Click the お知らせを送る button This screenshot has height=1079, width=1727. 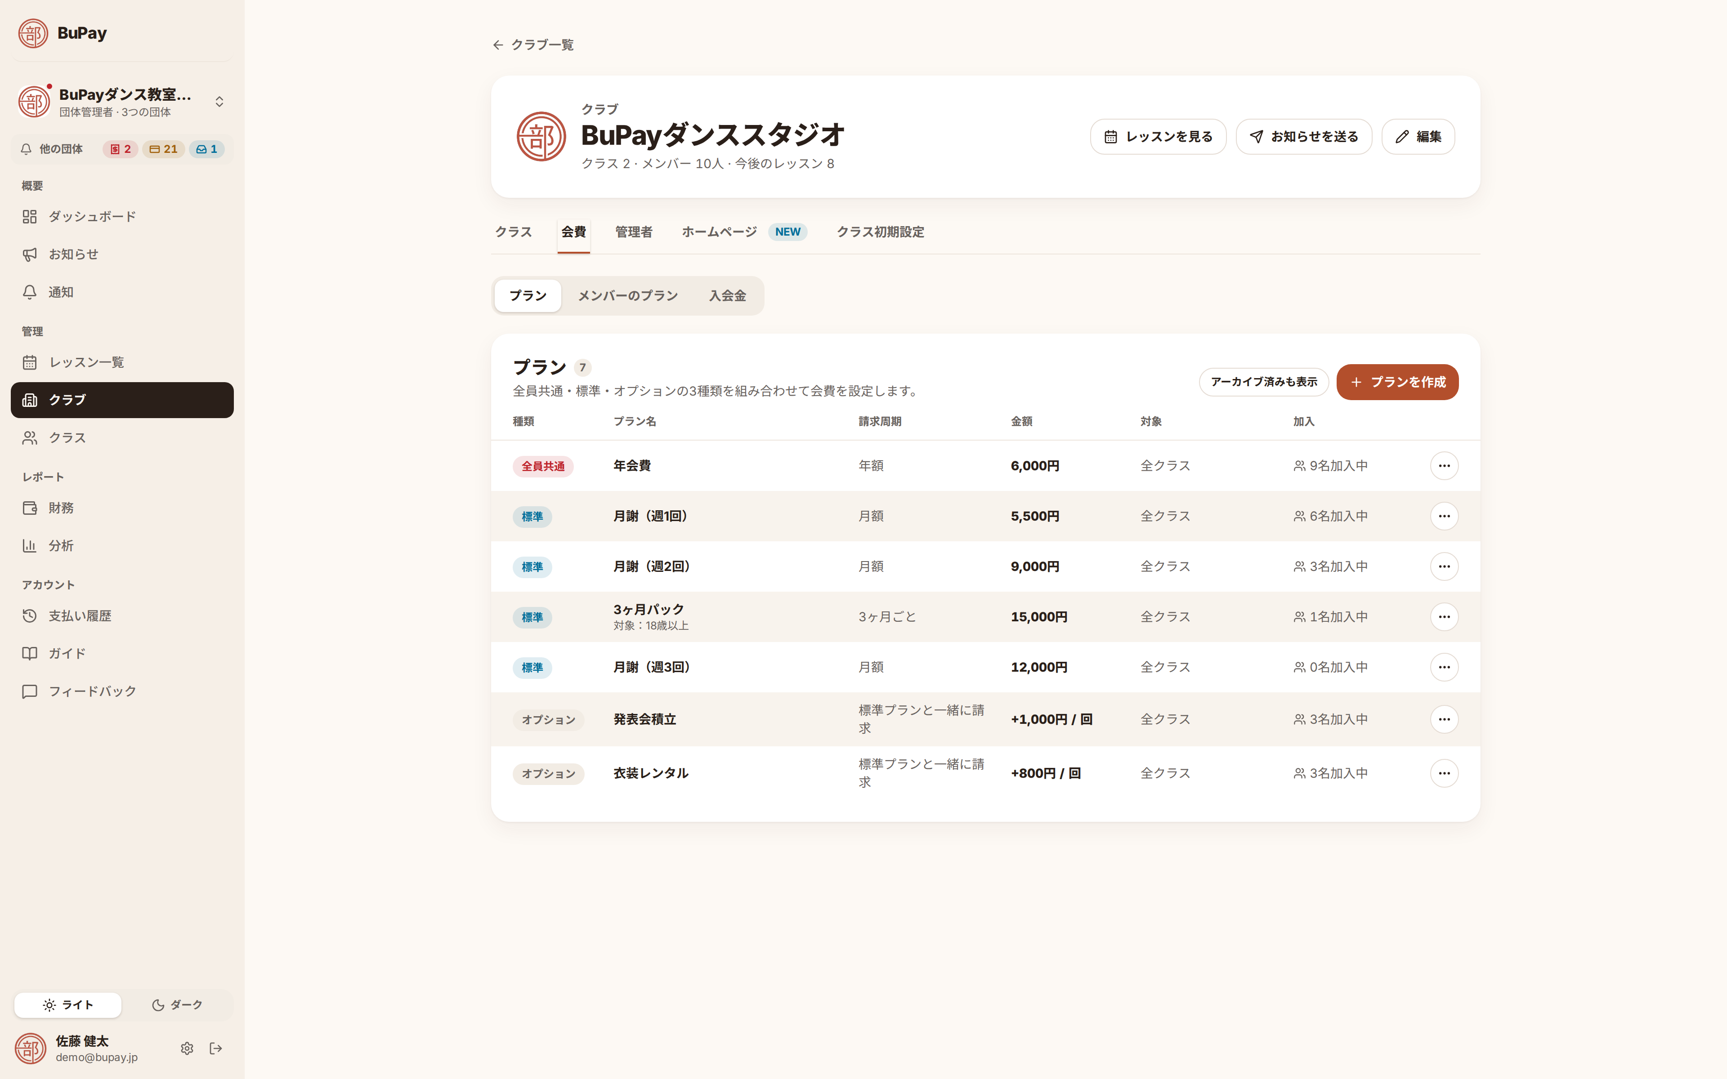[x=1304, y=136]
